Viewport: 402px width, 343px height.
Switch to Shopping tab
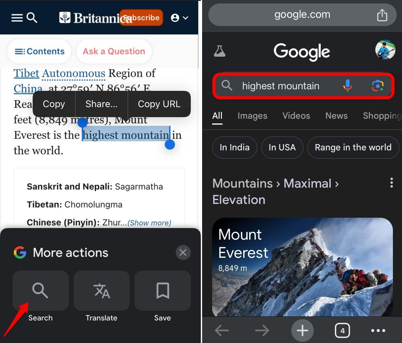[x=382, y=116]
